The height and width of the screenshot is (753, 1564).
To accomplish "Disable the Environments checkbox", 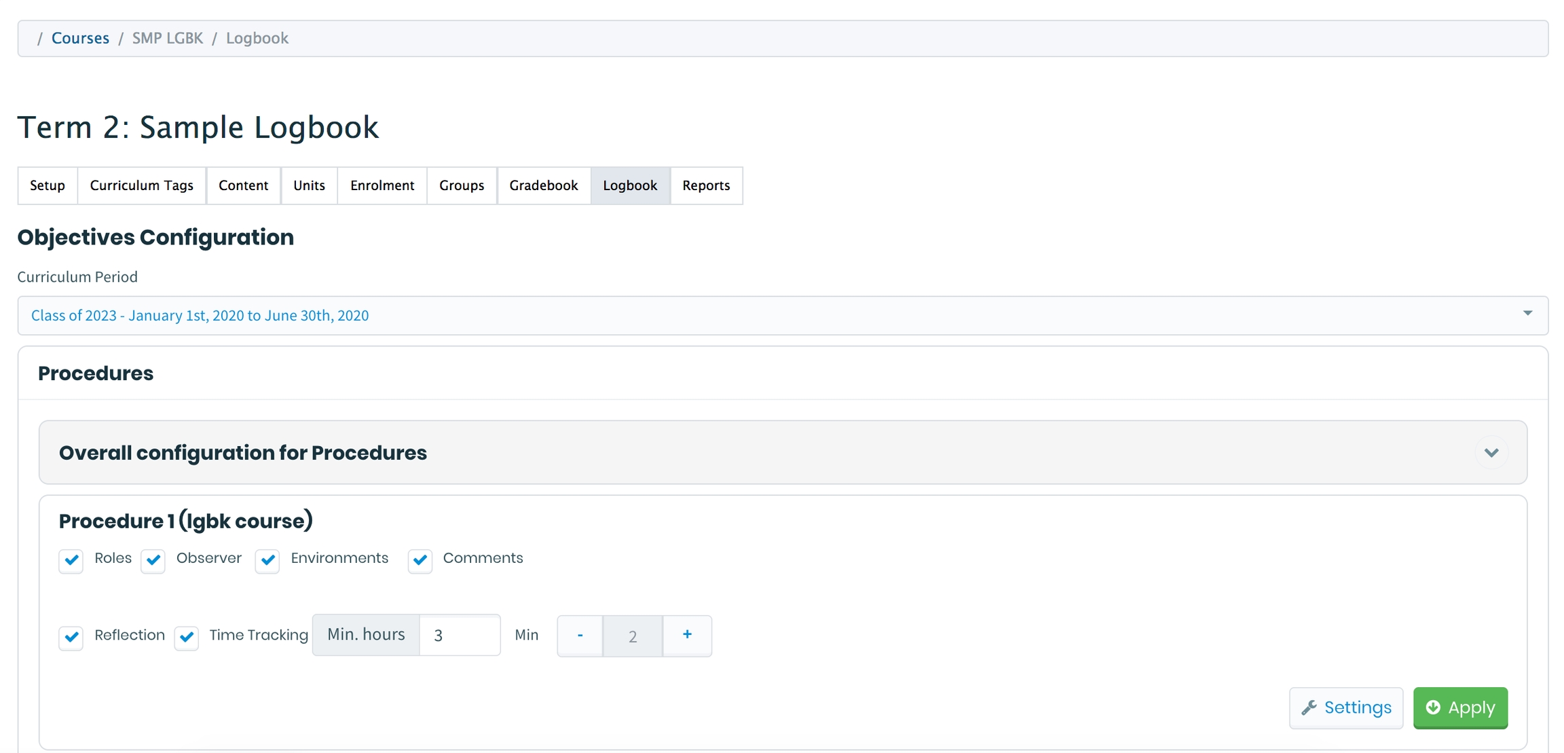I will click(267, 560).
